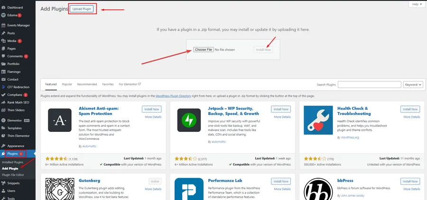Open Plugin File Editor submenu item
The height and width of the screenshot is (200, 427).
pyautogui.click(x=13, y=175)
